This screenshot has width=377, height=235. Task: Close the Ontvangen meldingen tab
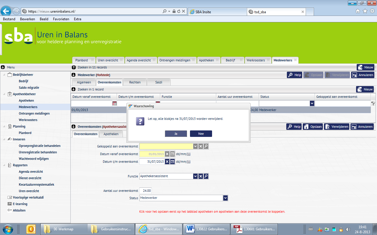click(194, 60)
